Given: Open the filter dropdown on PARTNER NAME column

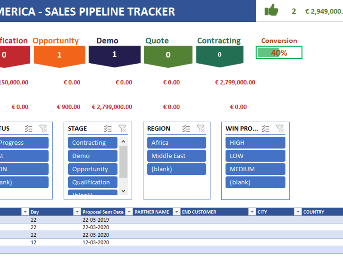Looking at the screenshot, I should (x=176, y=212).
